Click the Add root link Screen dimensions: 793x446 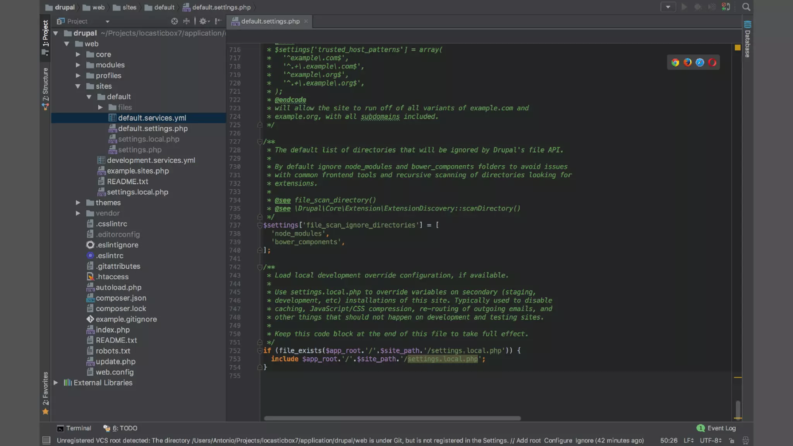pos(528,441)
